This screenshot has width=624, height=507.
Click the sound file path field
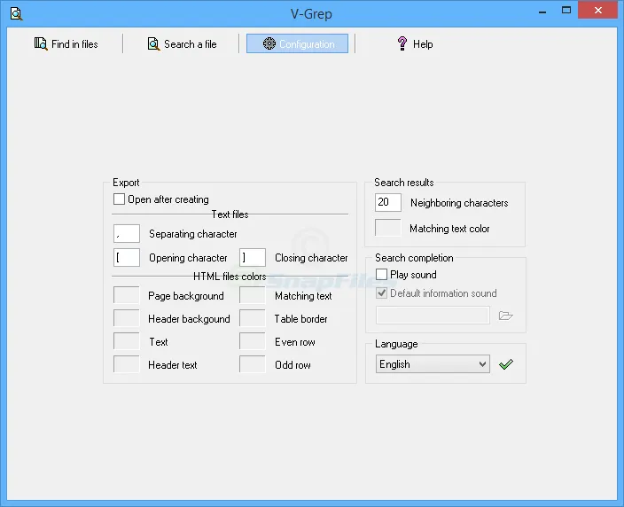[433, 316]
